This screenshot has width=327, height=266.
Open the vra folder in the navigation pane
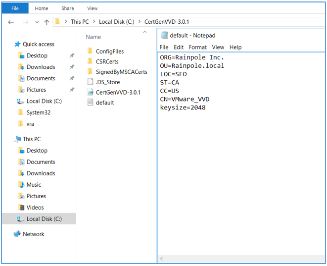pyautogui.click(x=30, y=124)
